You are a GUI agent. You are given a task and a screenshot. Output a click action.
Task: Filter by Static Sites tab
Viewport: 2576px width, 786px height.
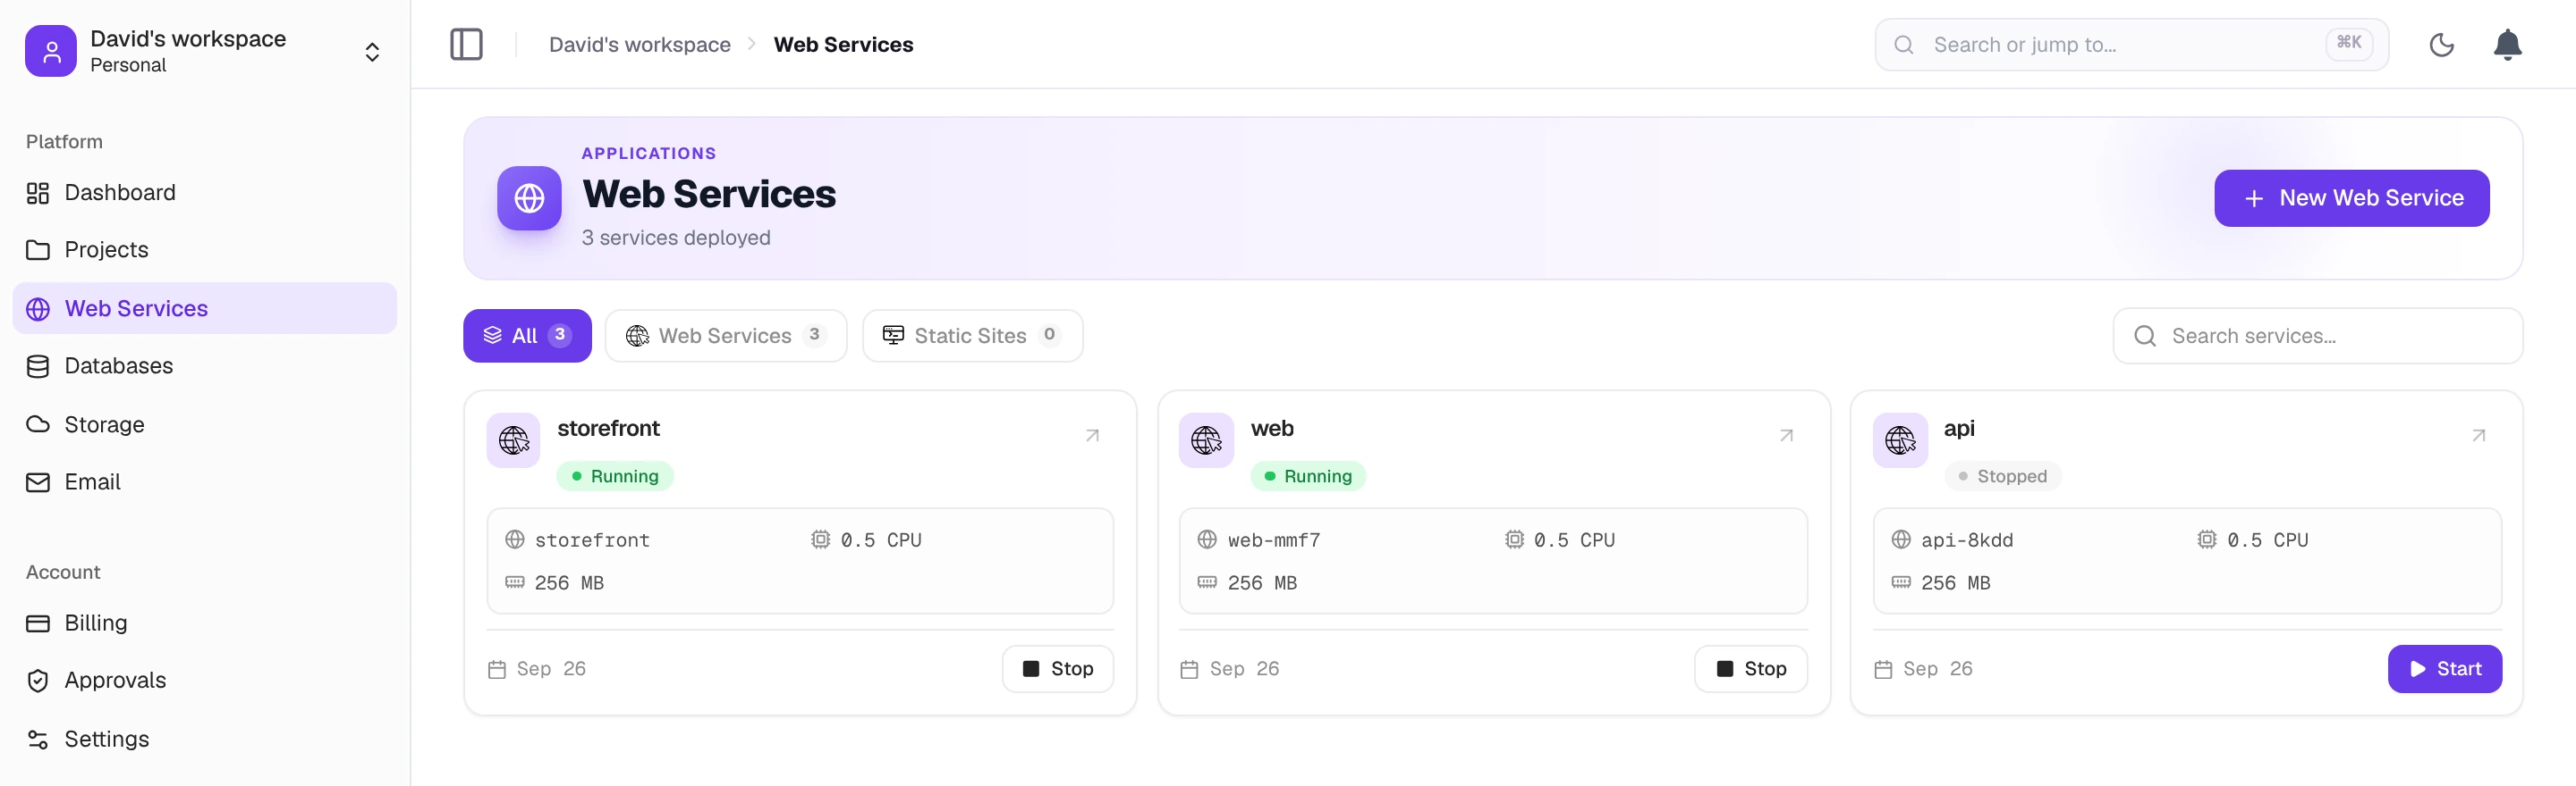[972, 336]
